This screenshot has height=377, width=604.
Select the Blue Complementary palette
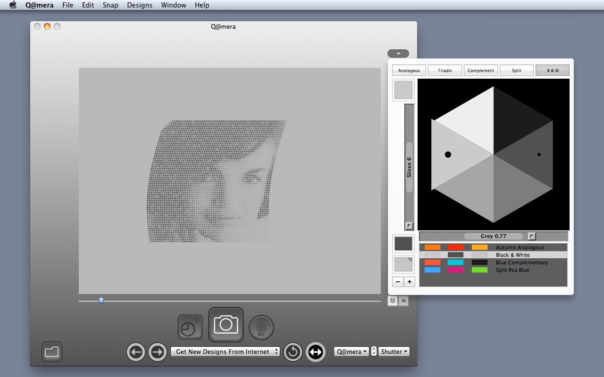tap(521, 262)
